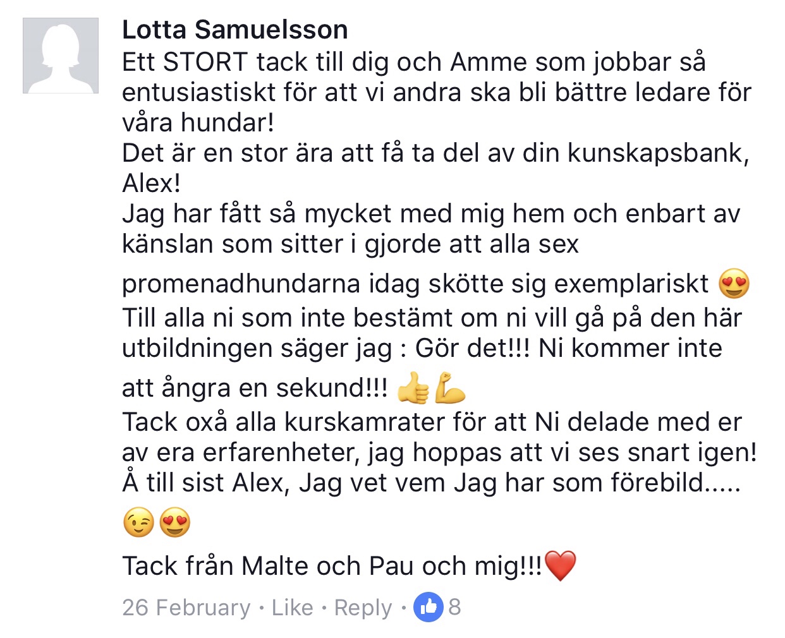Open Lotta Samuelsson's profile name link

tap(234, 30)
